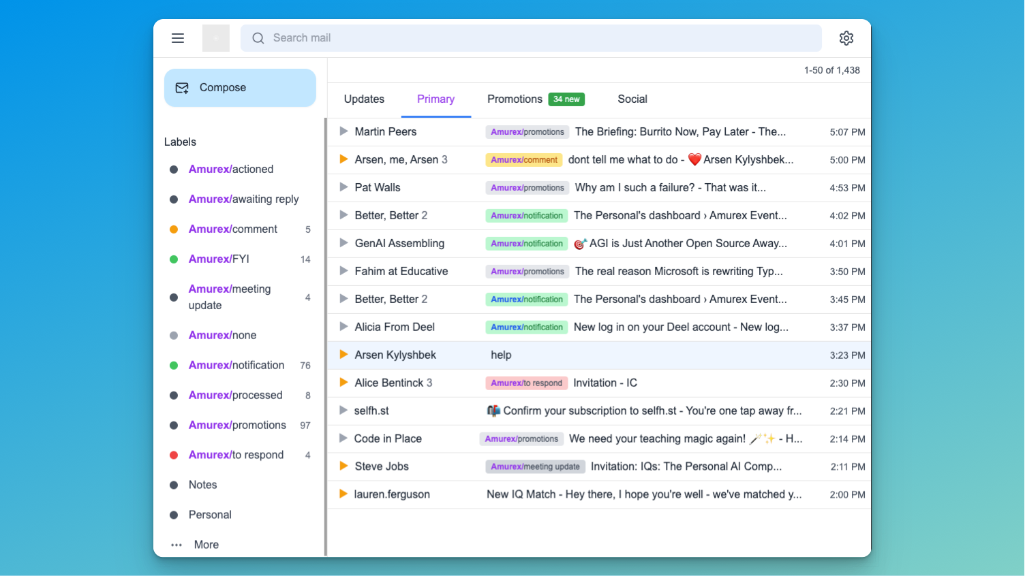1025x576 pixels.
Task: Click the green color dot beside Amurex/notification
Action: point(174,365)
